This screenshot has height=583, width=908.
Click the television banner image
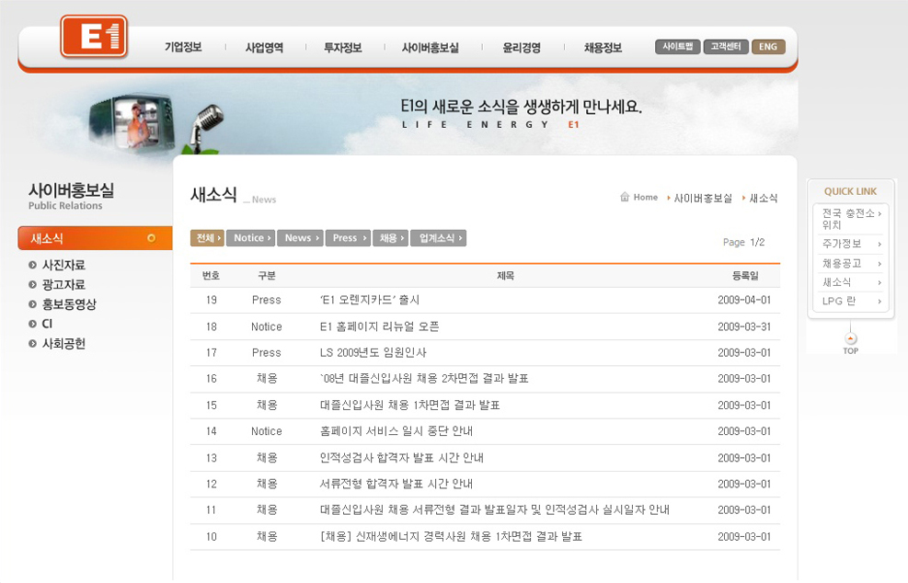point(133,121)
